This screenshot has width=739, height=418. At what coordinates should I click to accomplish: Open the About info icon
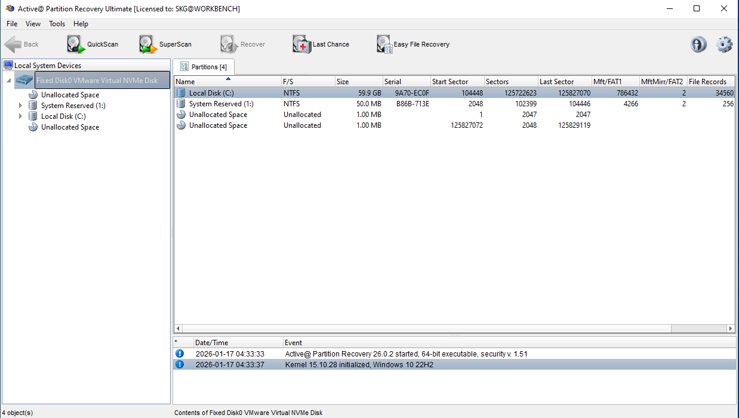pos(698,45)
